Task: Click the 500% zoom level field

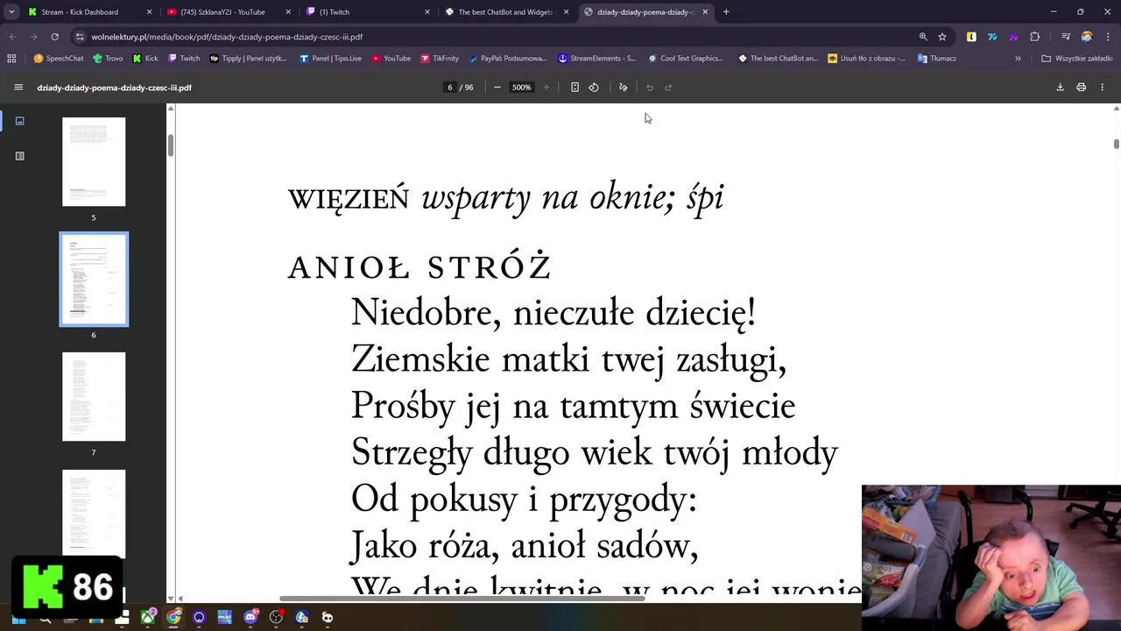Action: click(522, 88)
